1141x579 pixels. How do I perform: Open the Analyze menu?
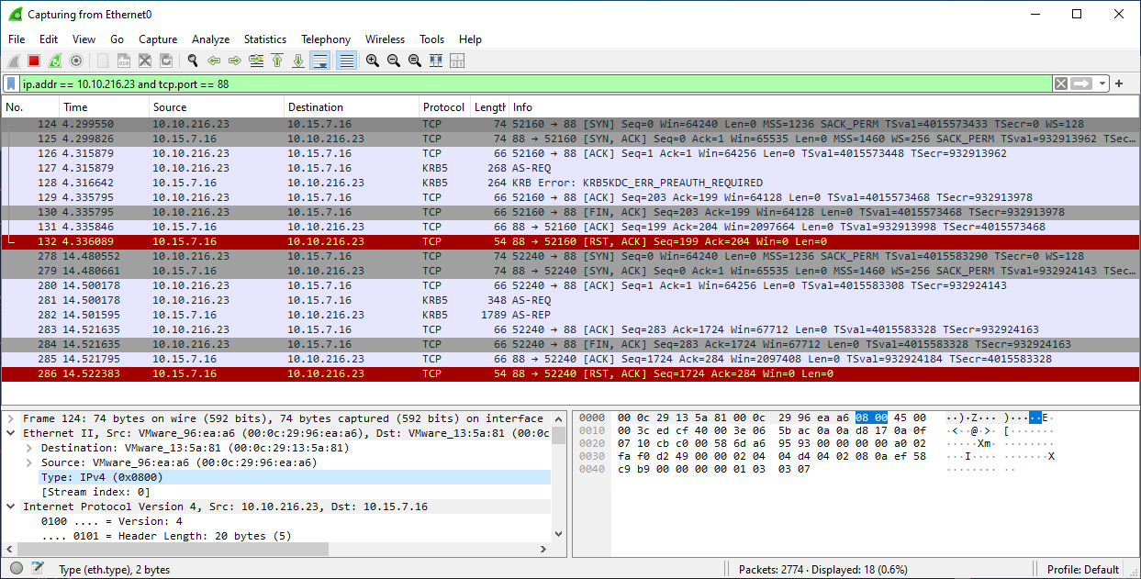[x=210, y=39]
